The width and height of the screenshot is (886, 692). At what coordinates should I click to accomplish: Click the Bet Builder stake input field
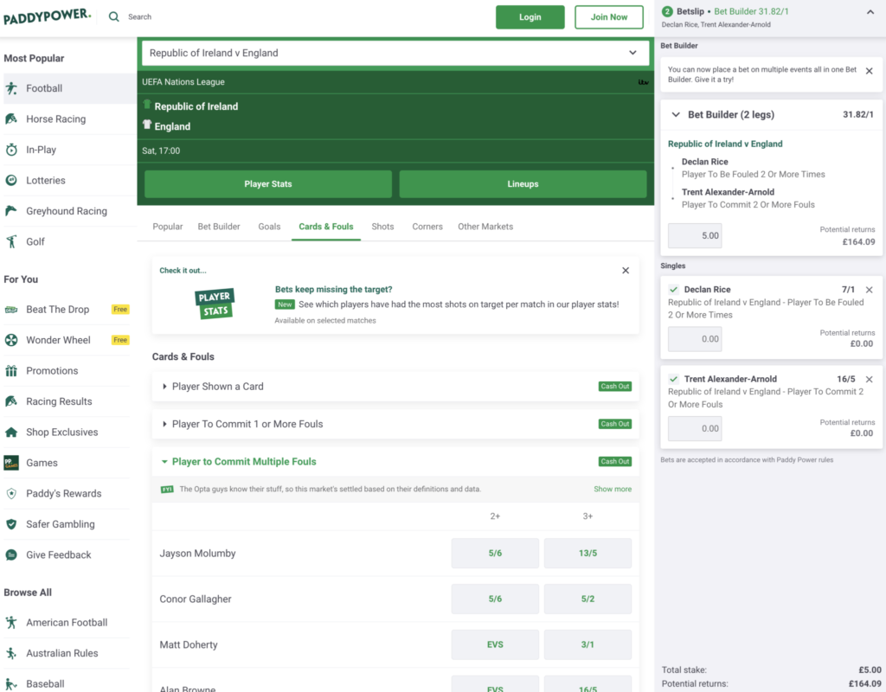point(694,235)
